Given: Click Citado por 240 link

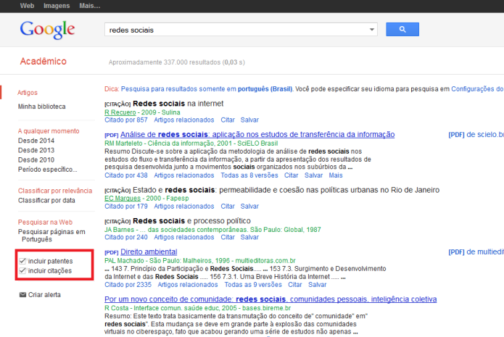Looking at the screenshot, I should [x=126, y=237].
